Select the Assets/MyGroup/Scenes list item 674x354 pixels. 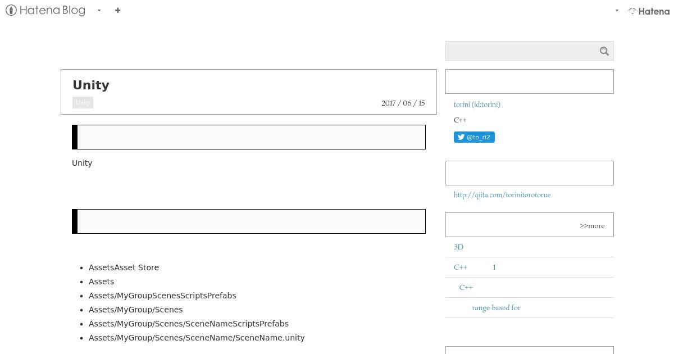(x=135, y=310)
